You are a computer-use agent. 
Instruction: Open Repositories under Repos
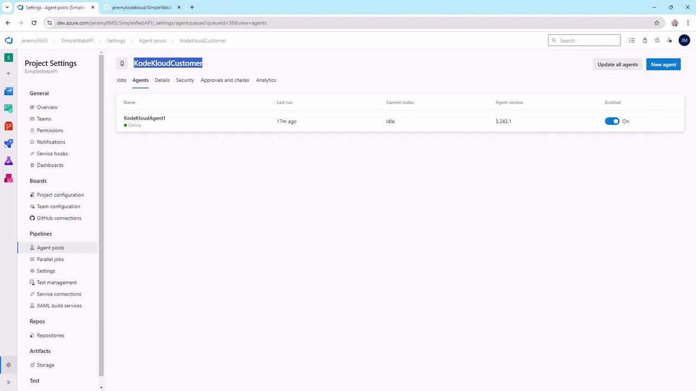(x=51, y=336)
